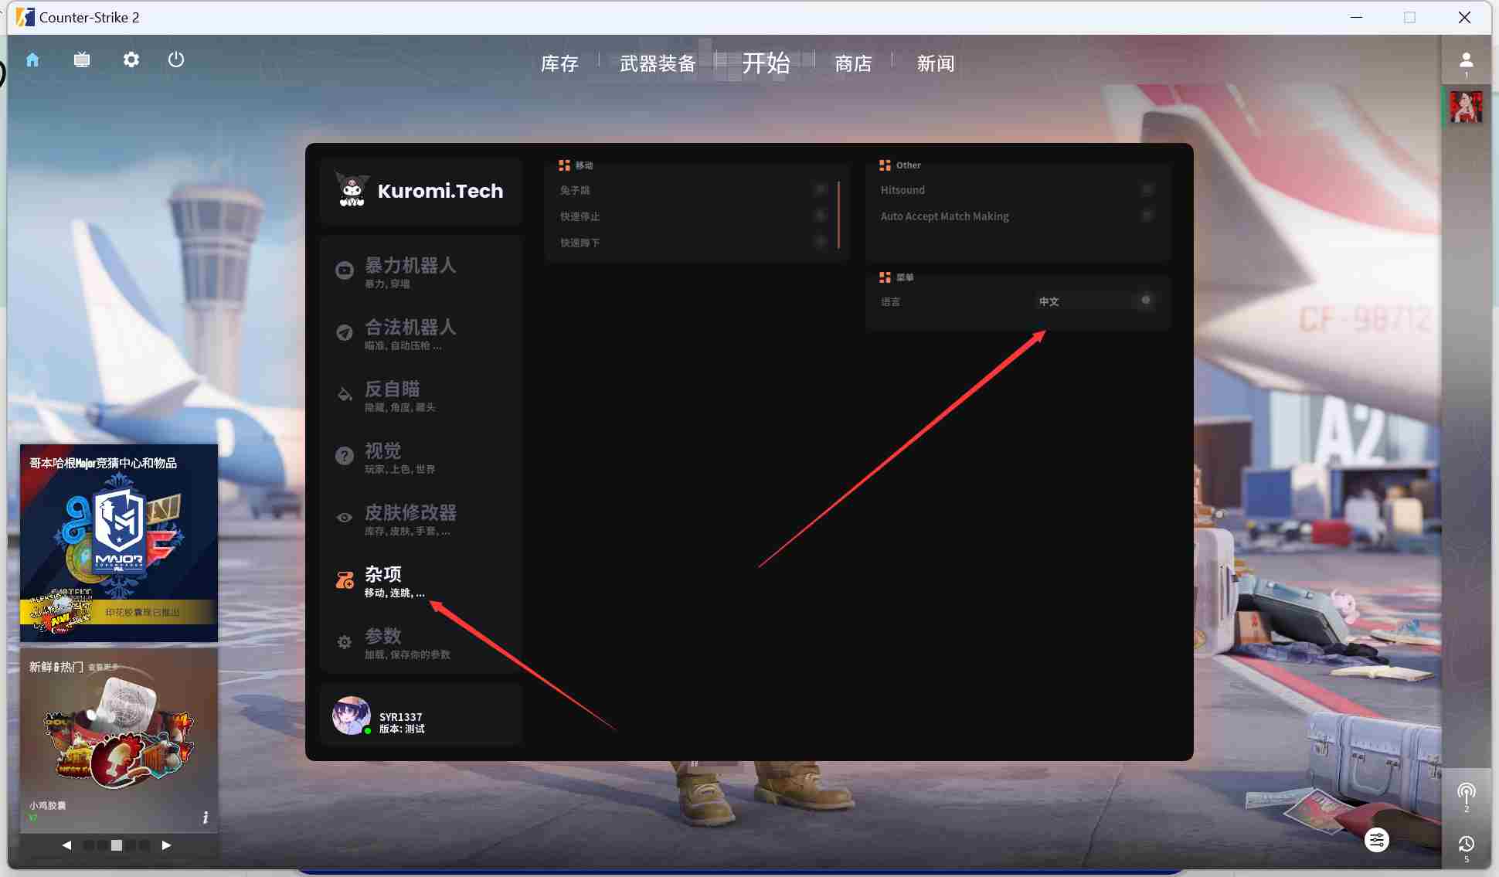Viewport: 1499px width, 877px height.
Task: Open 开始 tab in top navigation
Action: (767, 63)
